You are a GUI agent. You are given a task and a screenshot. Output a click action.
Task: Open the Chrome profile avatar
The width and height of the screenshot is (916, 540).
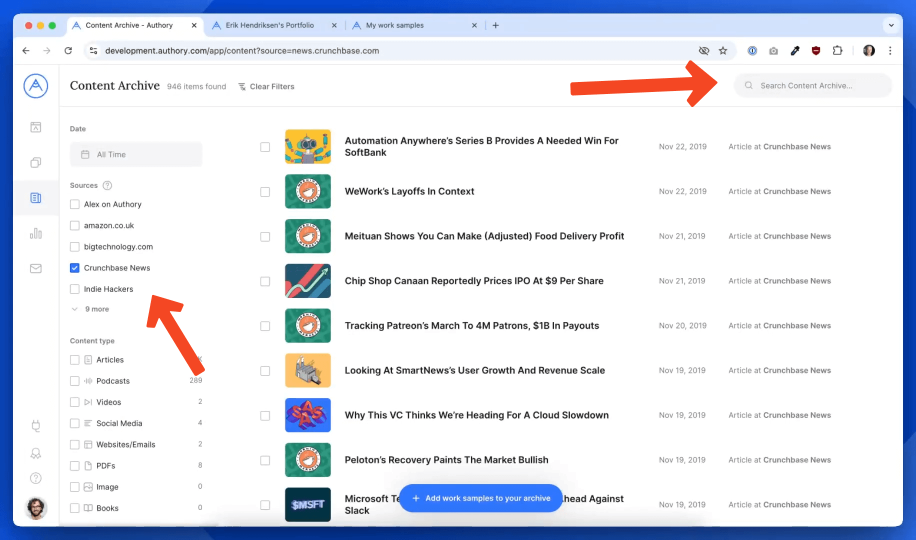click(x=869, y=50)
